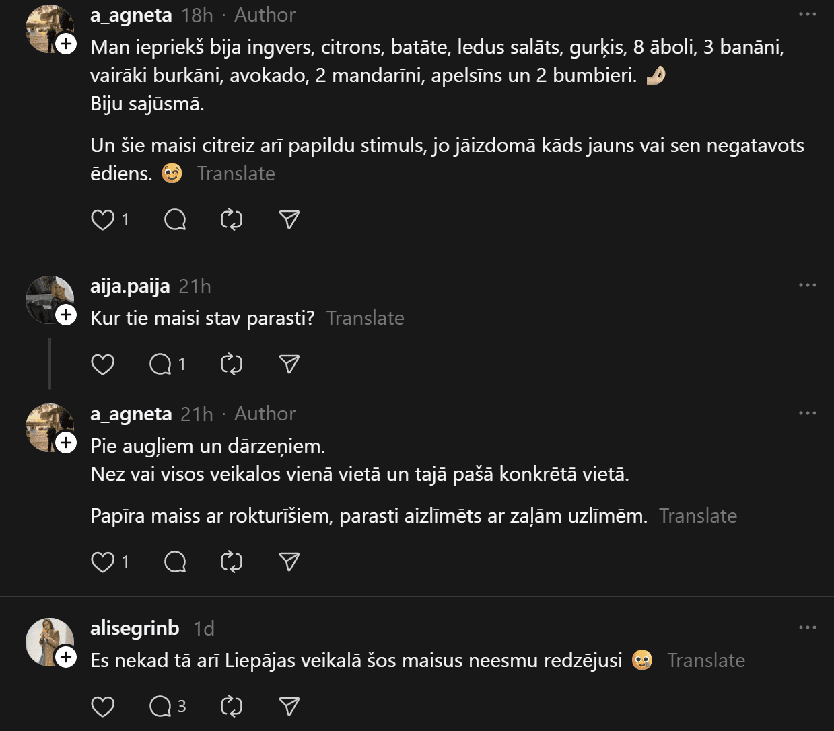Open aija.paija's profile via username
Viewport: 834px width, 731px height.
(x=130, y=286)
